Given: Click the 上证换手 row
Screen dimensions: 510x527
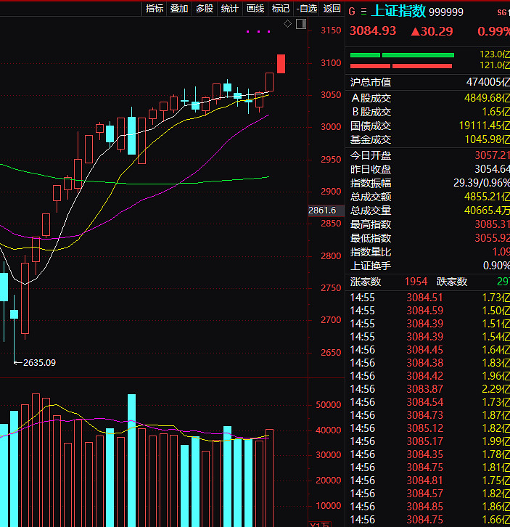Looking at the screenshot, I should [429, 266].
